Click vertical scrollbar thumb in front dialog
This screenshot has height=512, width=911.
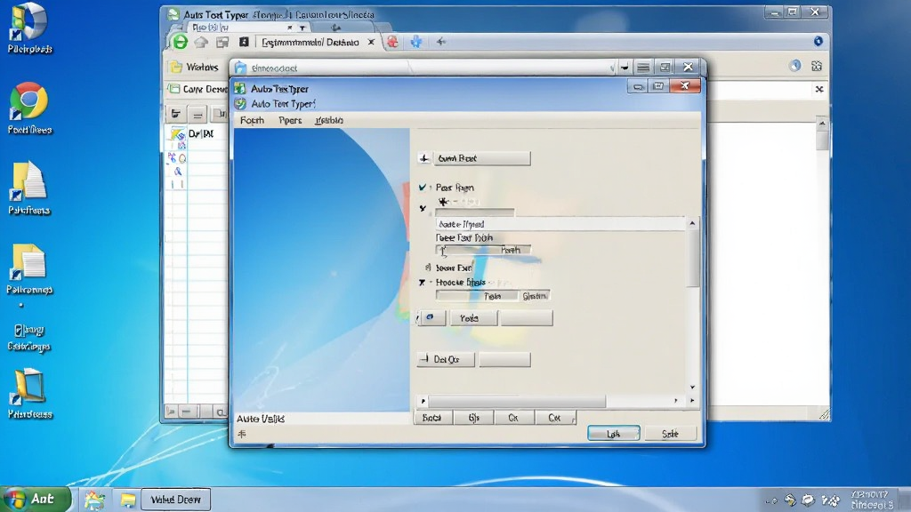(x=692, y=259)
